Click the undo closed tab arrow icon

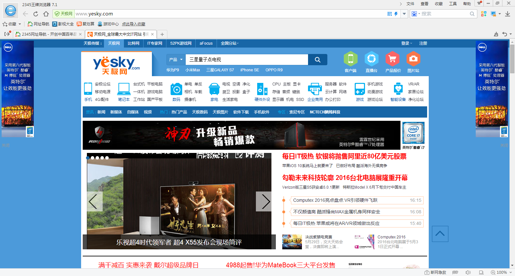click(505, 34)
